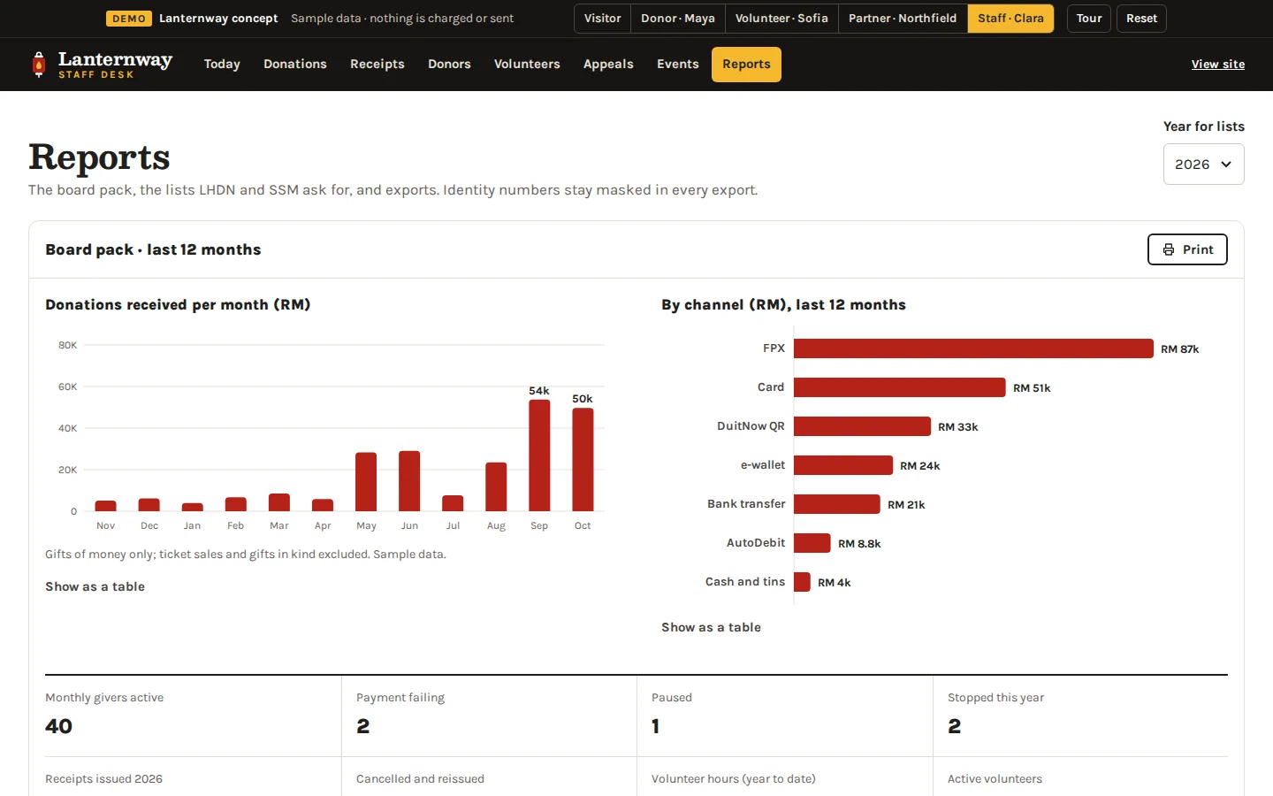The width and height of the screenshot is (1273, 796).
Task: Navigate to Donors page
Action: (449, 65)
